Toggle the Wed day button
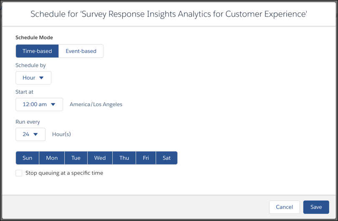This screenshot has width=338, height=221. pyautogui.click(x=100, y=158)
